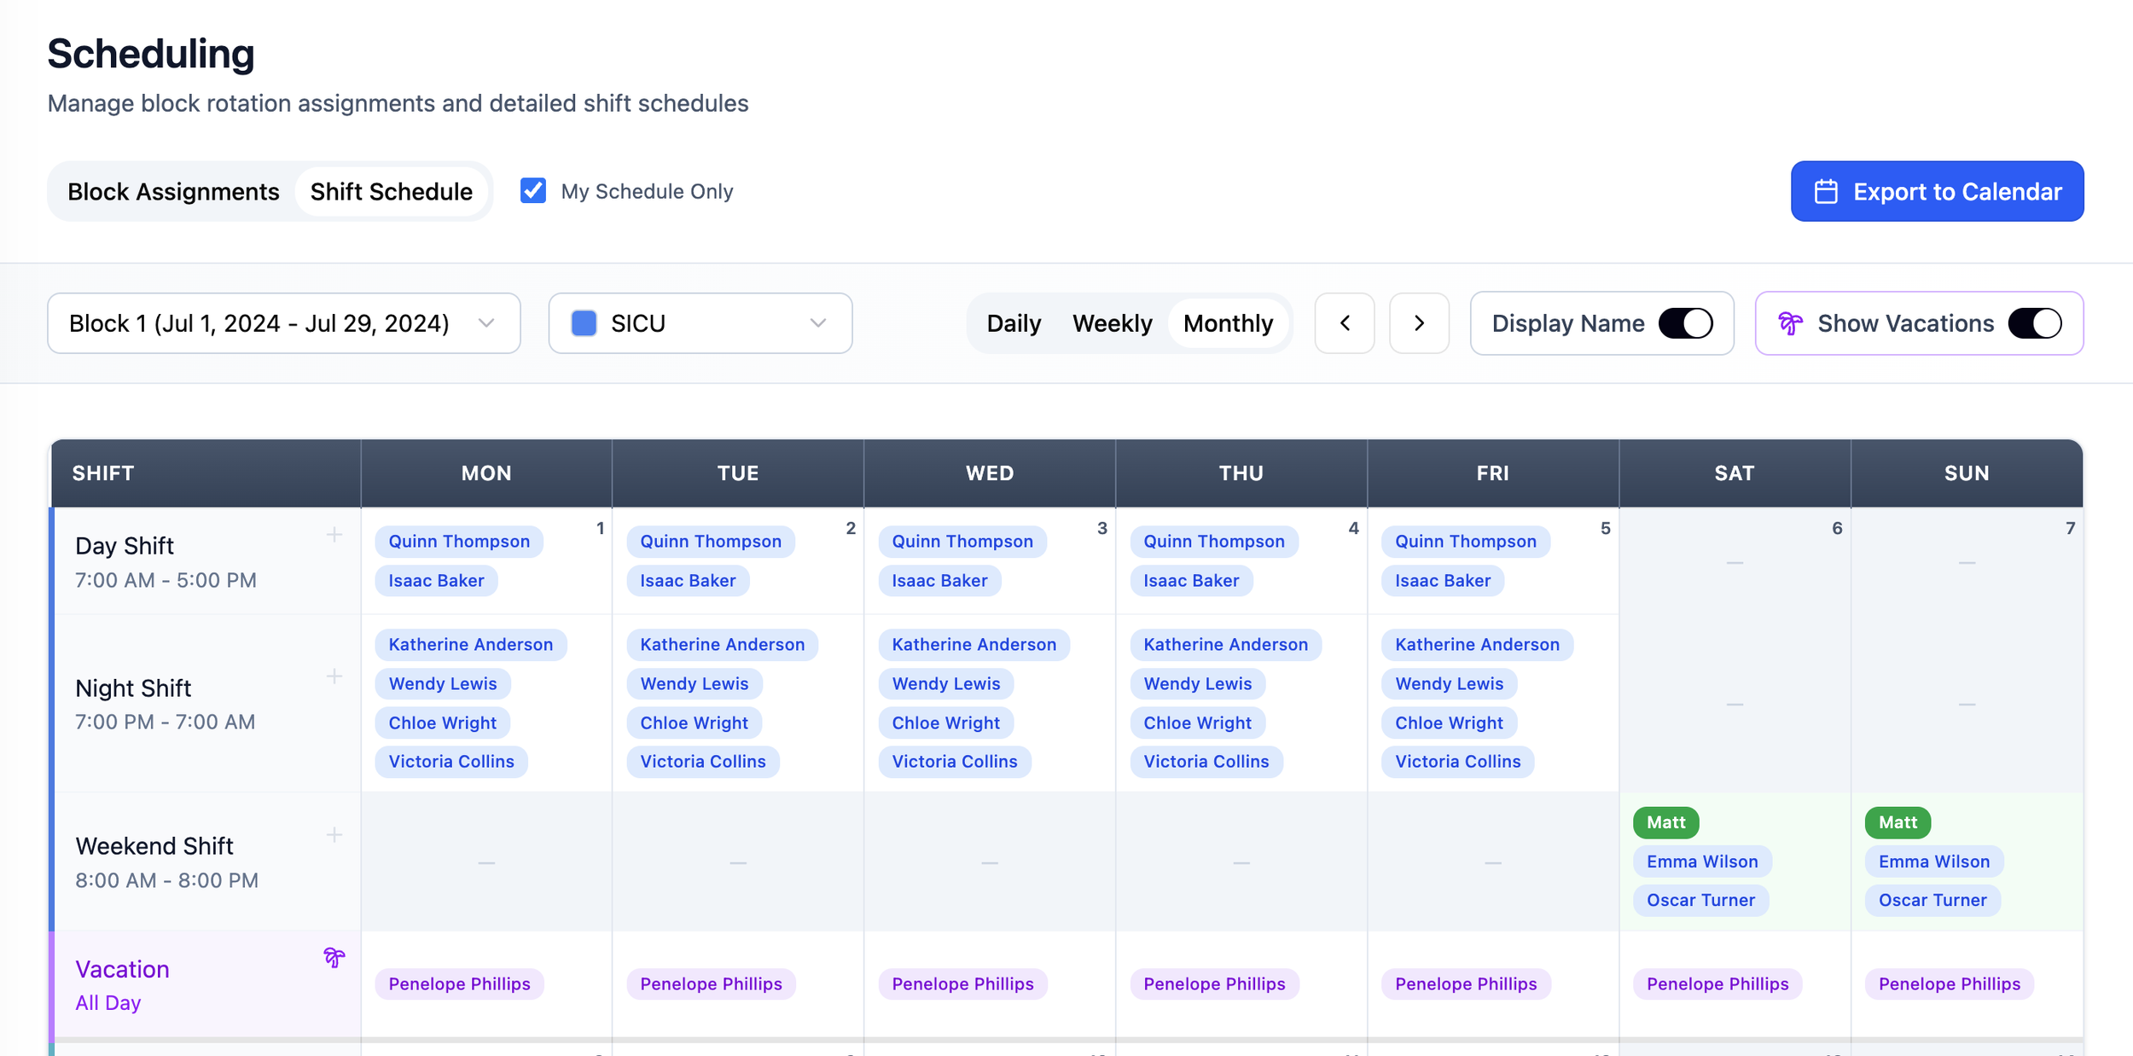Screen dimensions: 2133x1056
Task: Toggle the Display Name switch
Action: [1685, 323]
